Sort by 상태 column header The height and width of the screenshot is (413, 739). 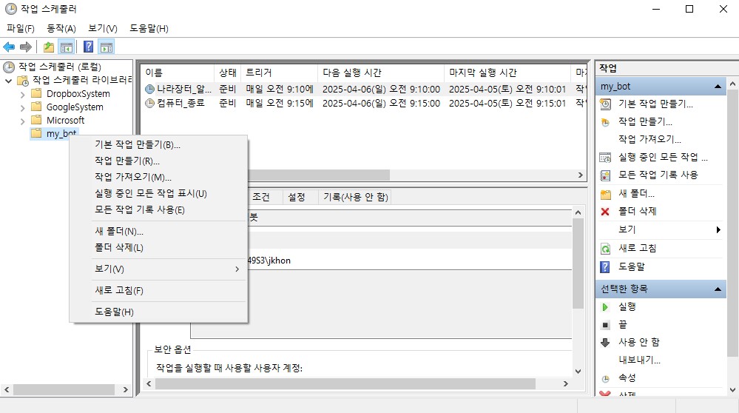tap(228, 73)
